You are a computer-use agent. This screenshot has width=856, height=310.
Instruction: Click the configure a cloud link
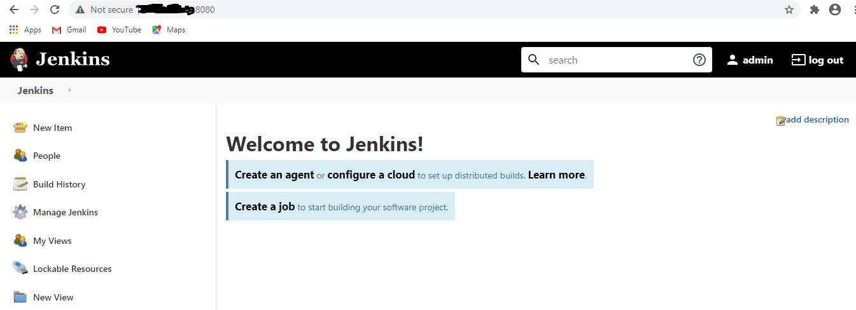tap(371, 175)
